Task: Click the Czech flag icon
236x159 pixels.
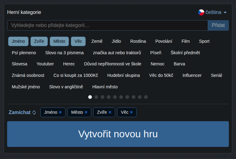Action: 201,12
